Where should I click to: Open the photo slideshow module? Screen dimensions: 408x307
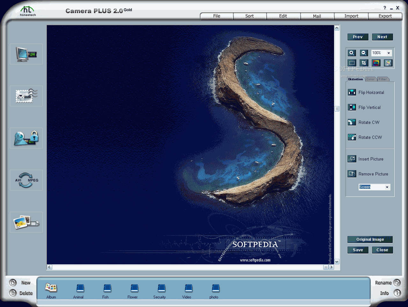tap(26, 222)
